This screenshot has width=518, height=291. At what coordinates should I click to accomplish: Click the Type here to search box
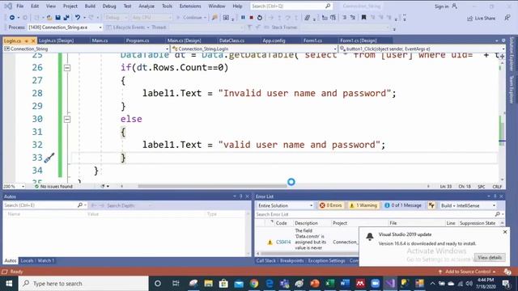[x=84, y=284]
